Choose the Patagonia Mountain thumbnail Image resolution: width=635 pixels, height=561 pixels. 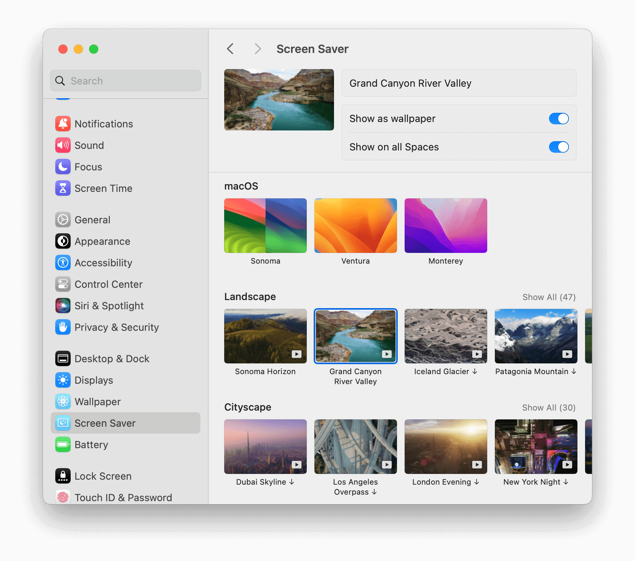(x=536, y=336)
